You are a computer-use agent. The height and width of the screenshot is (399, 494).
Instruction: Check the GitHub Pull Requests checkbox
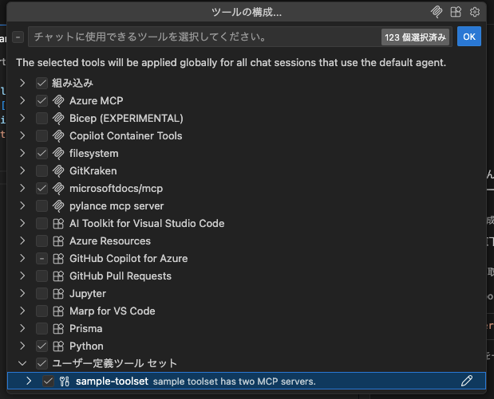point(41,276)
